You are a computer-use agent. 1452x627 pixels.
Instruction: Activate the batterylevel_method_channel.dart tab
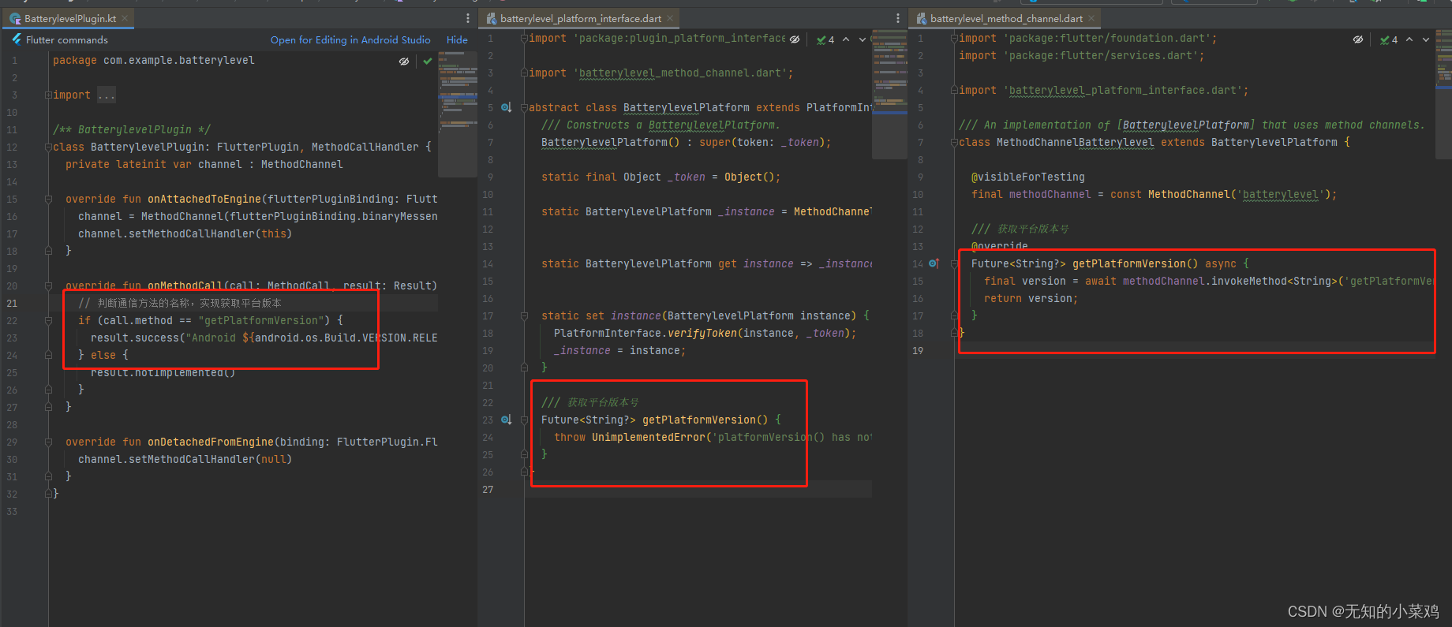1006,18
